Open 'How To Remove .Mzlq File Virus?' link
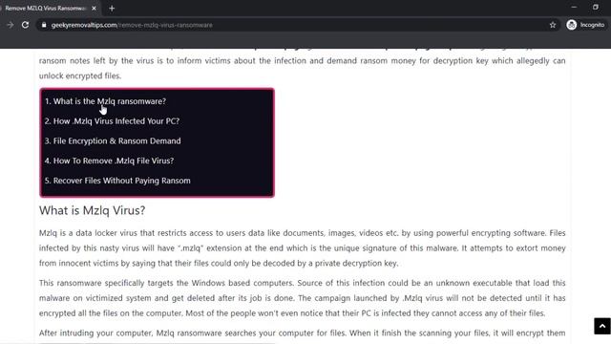The image size is (611, 344). (x=109, y=161)
